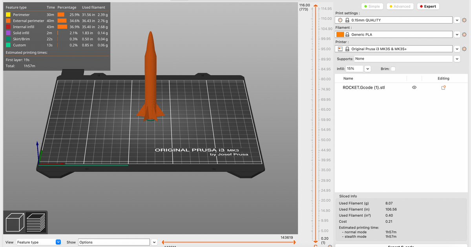Expand the Print settings dropdown
The width and height of the screenshot is (471, 247).
click(x=457, y=20)
